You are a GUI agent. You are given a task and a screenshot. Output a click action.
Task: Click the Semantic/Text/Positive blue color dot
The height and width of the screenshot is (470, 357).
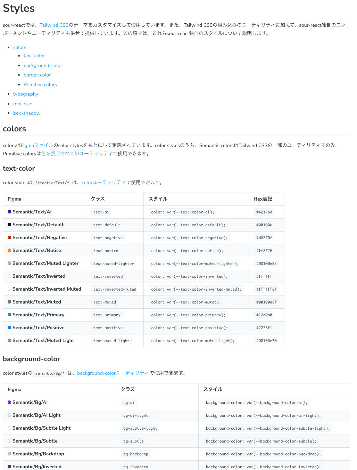9,327
